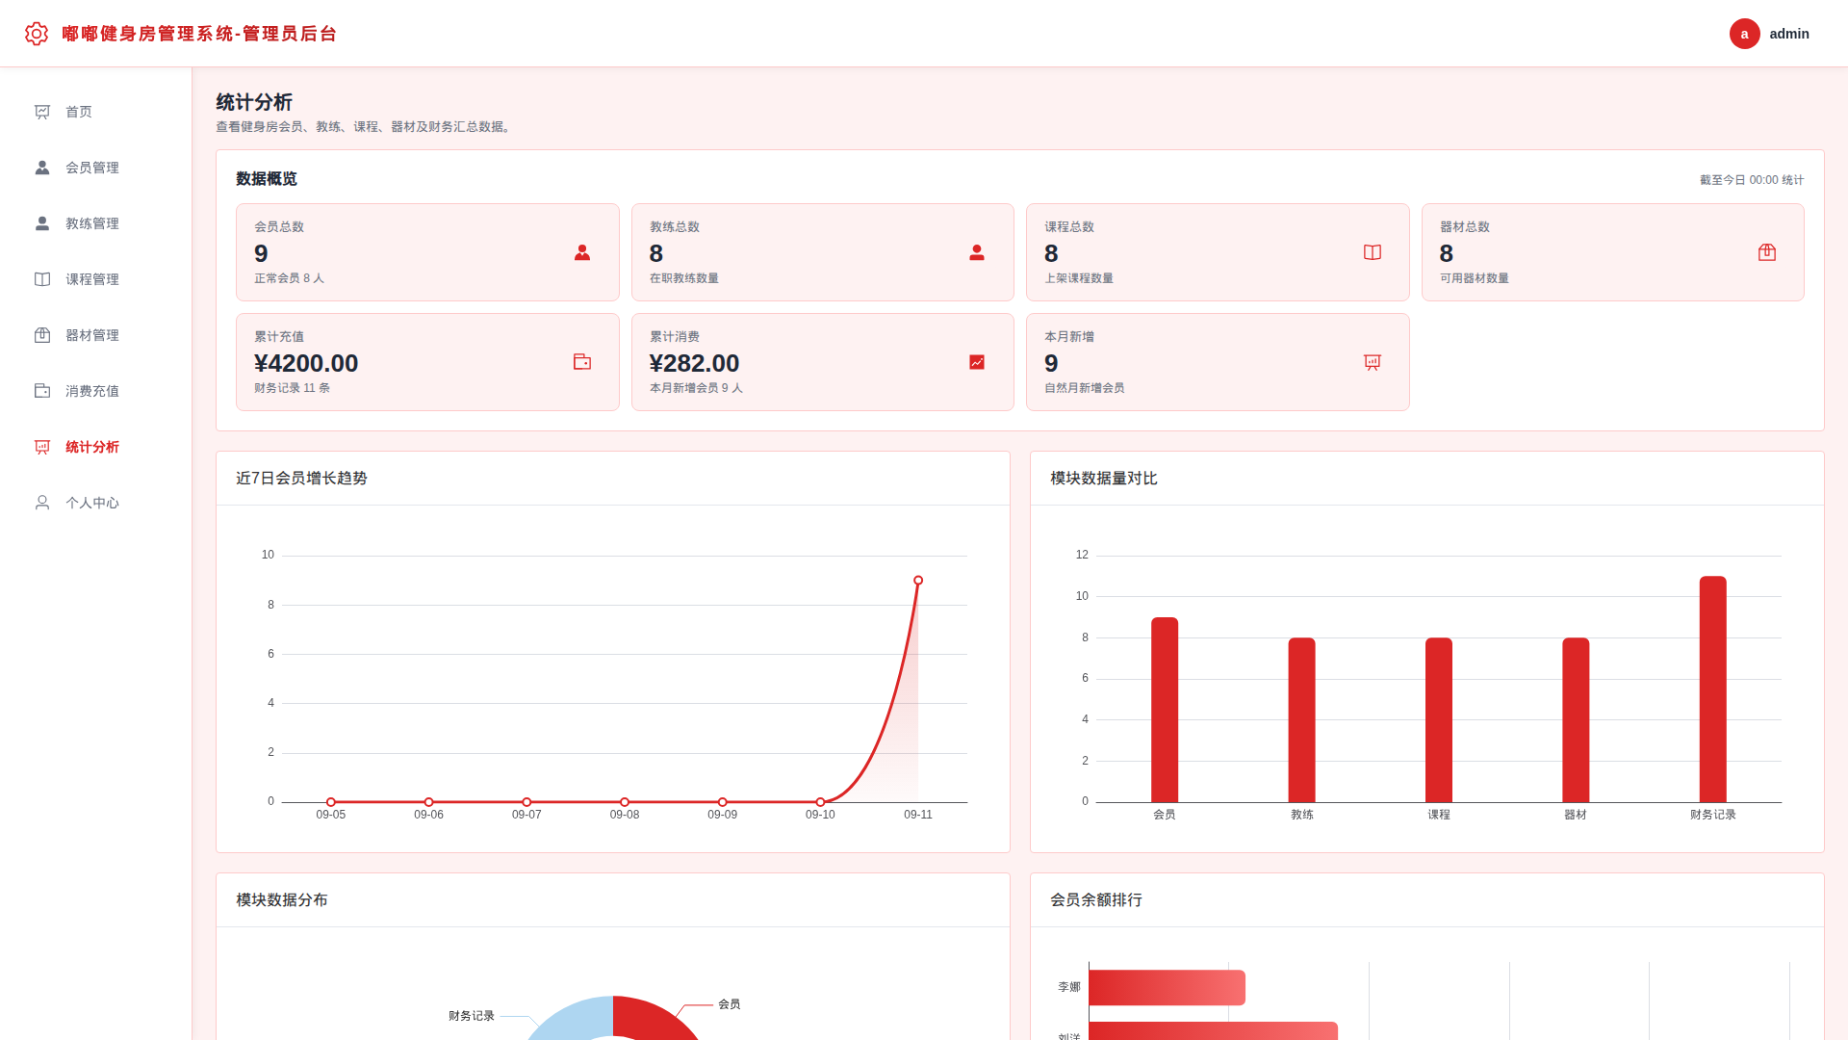Screen dimensions: 1848x1040
Task: Click the 器材管理 box icon in sidebar
Action: pos(42,335)
